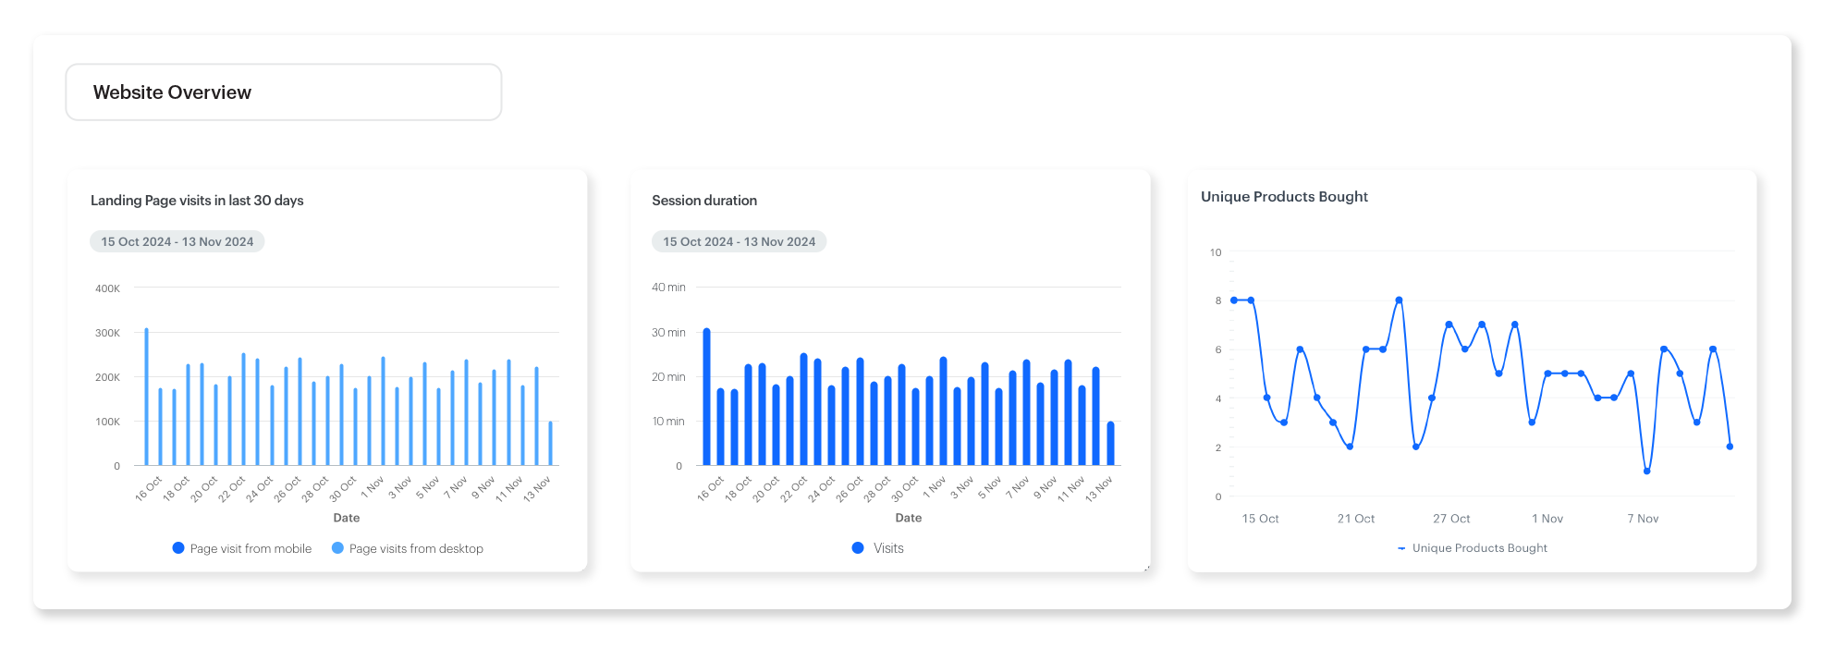Click the blue Visits legend dot
Image resolution: width=1822 pixels, height=649 pixels.
(x=858, y=548)
